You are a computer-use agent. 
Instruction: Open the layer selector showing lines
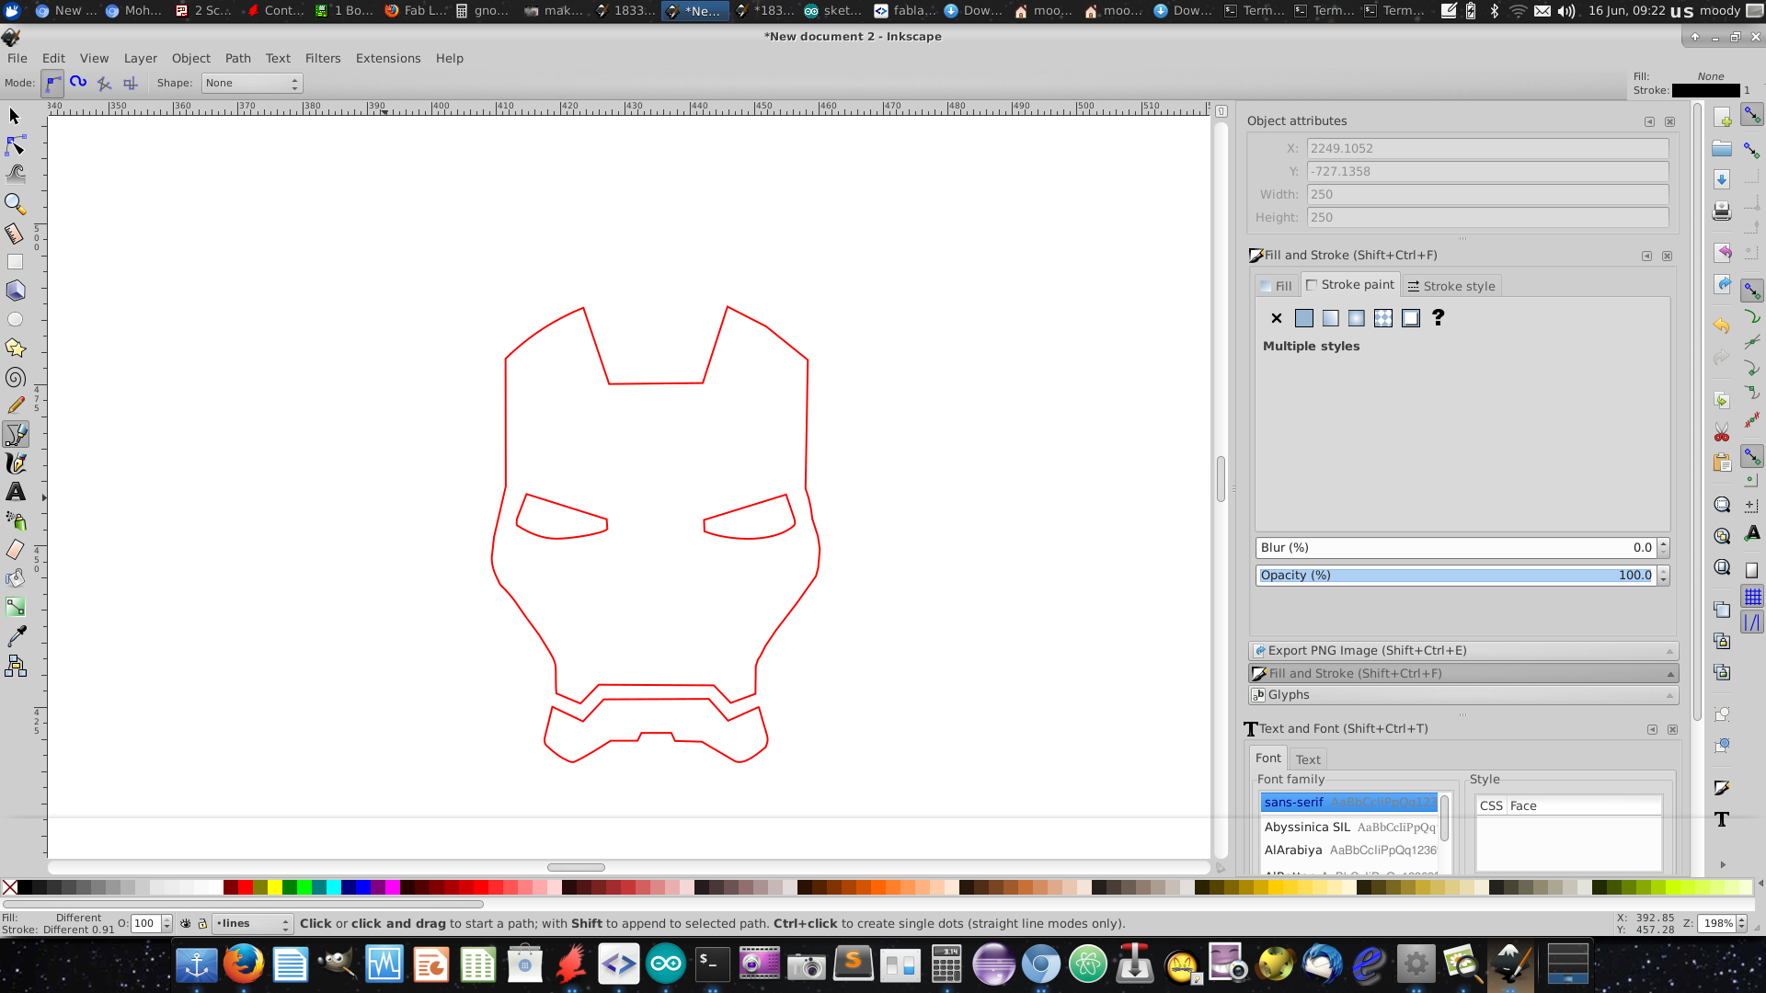(253, 924)
